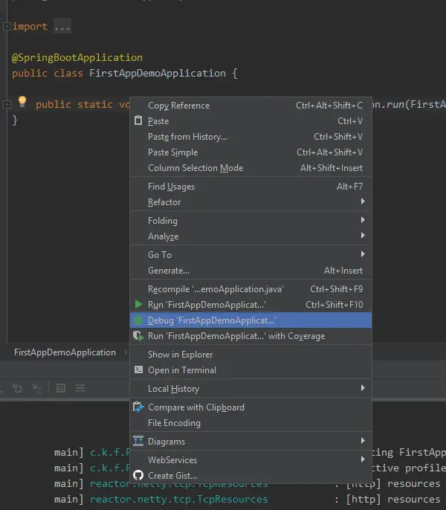
Task: Click the green Debug bug icon
Action: (138, 320)
